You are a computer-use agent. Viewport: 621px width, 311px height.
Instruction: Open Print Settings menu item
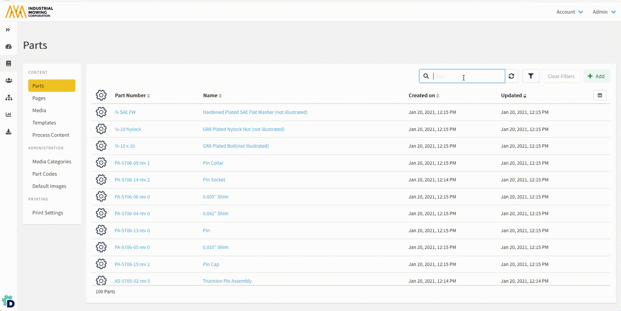(48, 213)
